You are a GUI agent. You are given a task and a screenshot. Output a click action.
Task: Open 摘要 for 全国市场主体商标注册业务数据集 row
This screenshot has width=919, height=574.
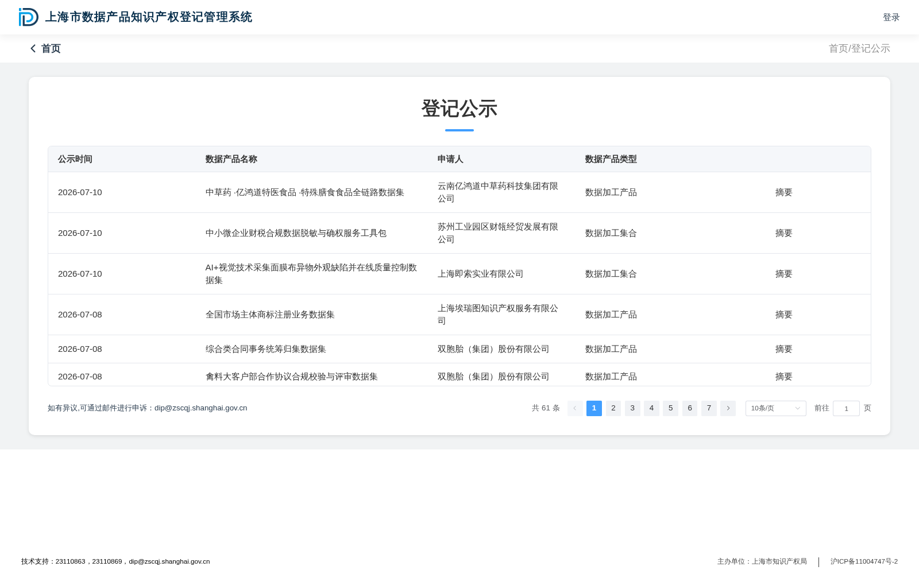coord(784,315)
